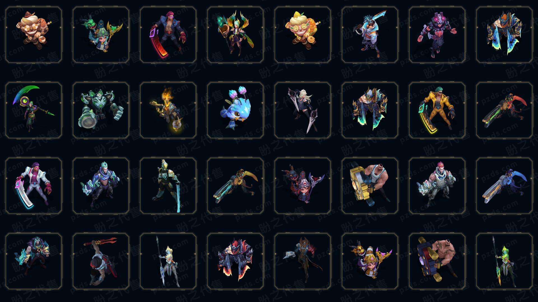Select the flaming lantern-wielding golden figure

point(168,110)
